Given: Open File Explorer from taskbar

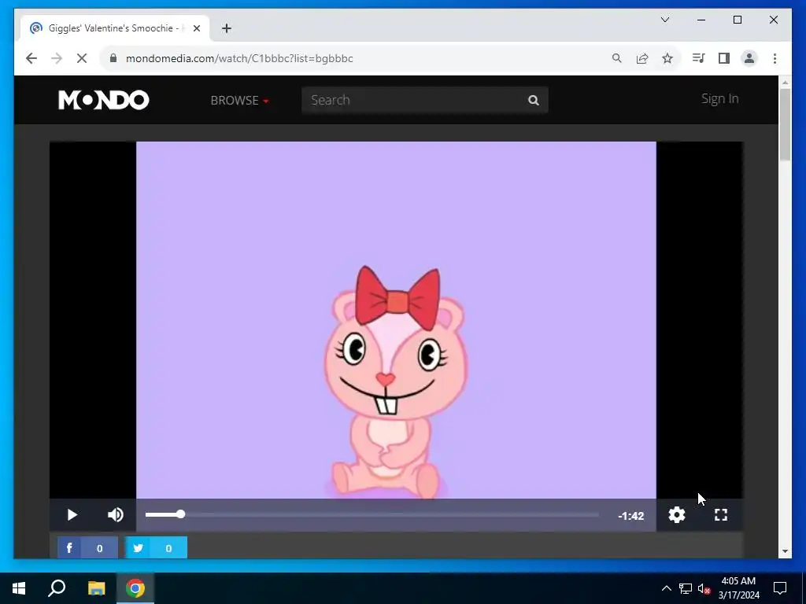Looking at the screenshot, I should (96, 588).
